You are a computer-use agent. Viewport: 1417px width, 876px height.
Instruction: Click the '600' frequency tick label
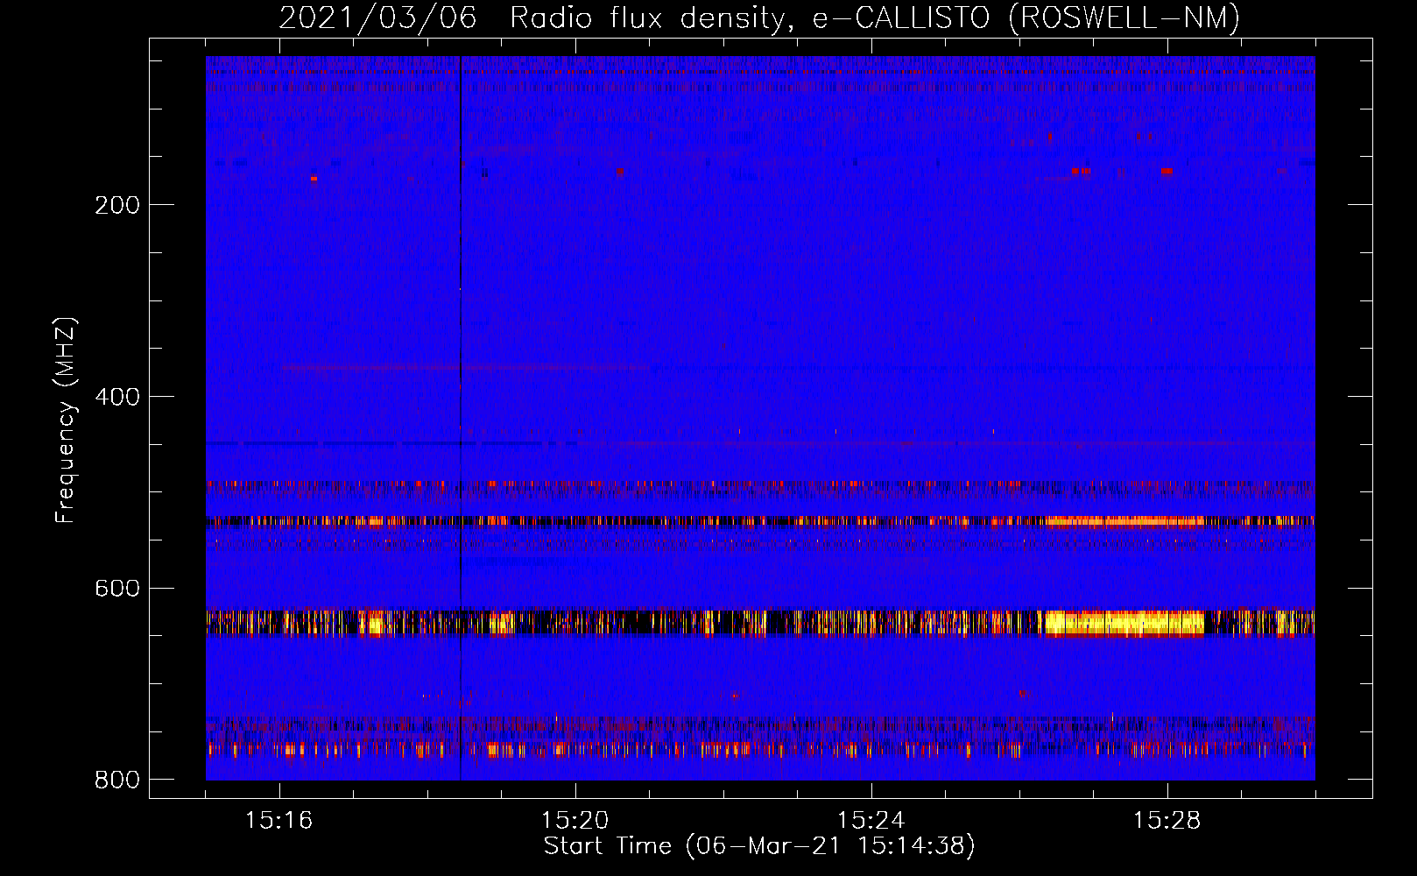pyautogui.click(x=117, y=588)
